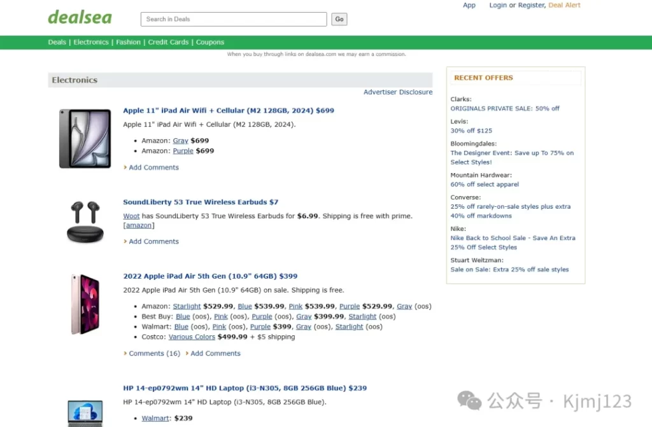Viewport: 652px width, 427px height.
Task: Click the SoundLiberty earbuds thumbnail
Action: [85, 222]
